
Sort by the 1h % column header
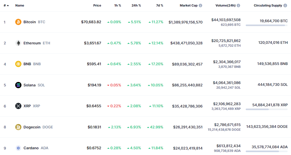117,5
